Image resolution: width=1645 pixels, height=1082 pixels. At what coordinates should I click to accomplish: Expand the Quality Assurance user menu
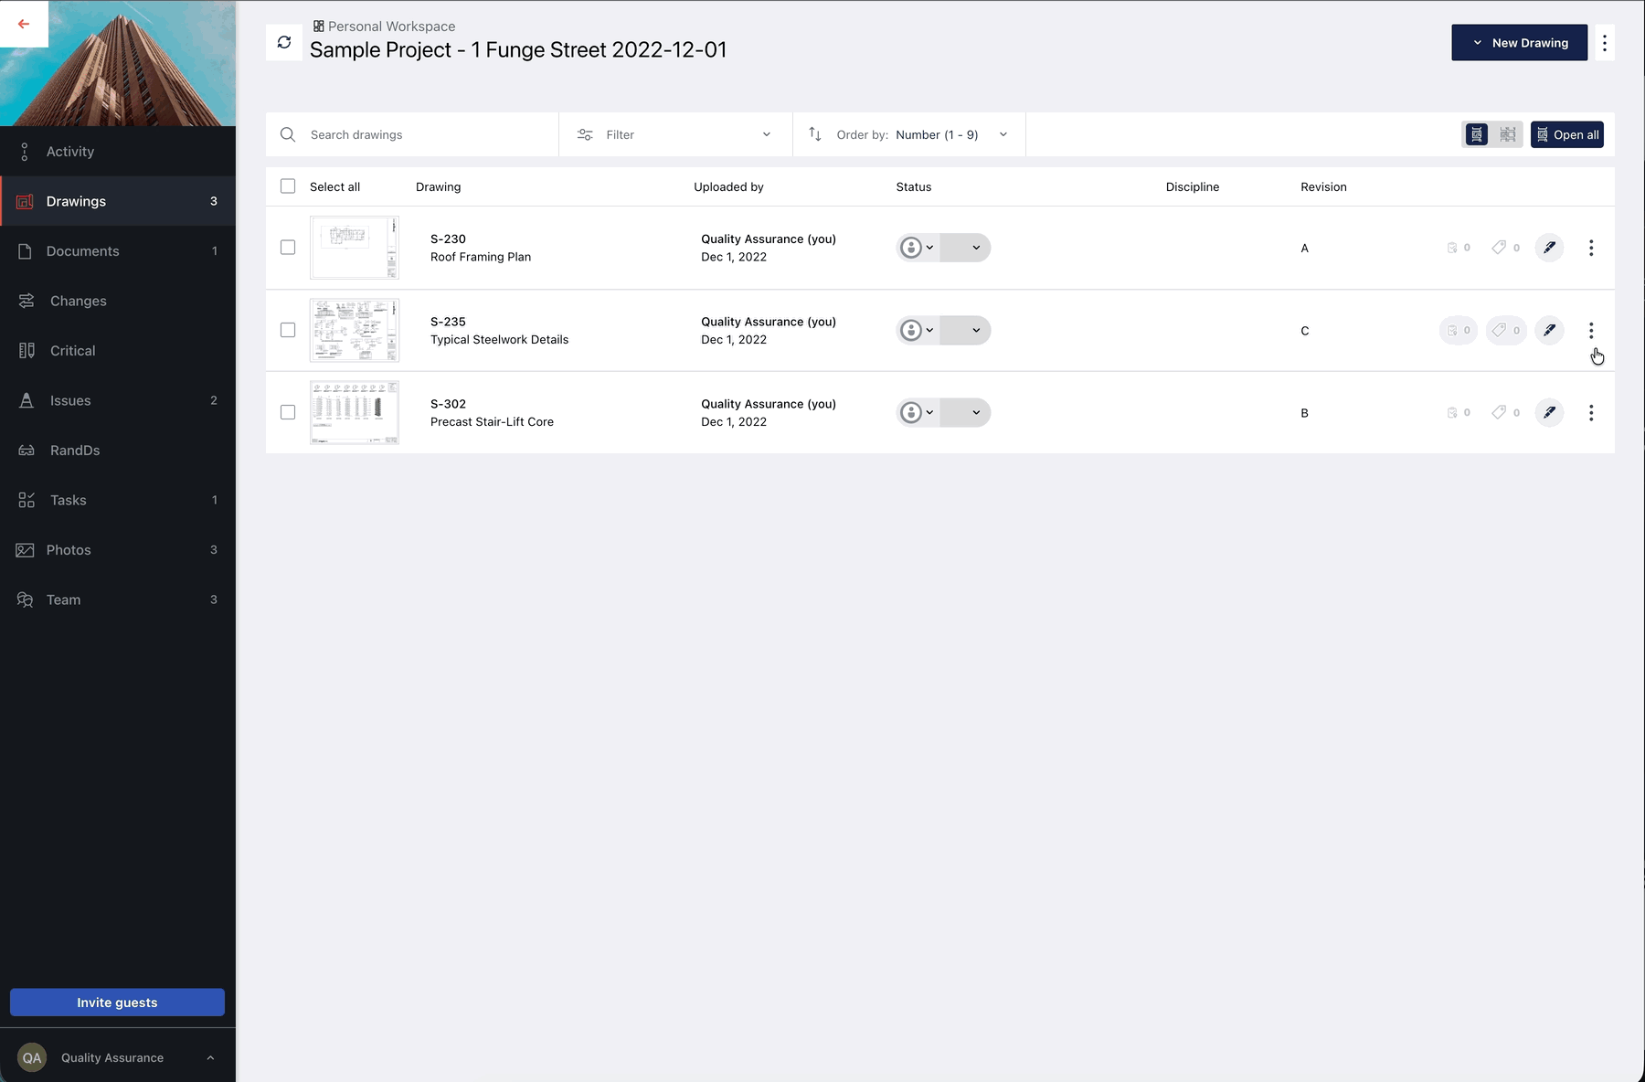click(x=118, y=1057)
